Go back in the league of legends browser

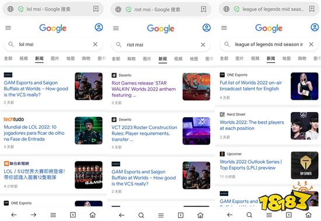click(x=230, y=215)
